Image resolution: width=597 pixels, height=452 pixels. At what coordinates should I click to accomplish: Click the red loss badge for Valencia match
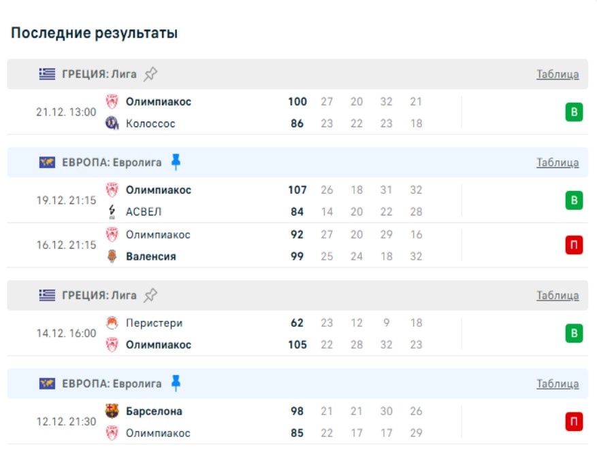click(x=574, y=245)
